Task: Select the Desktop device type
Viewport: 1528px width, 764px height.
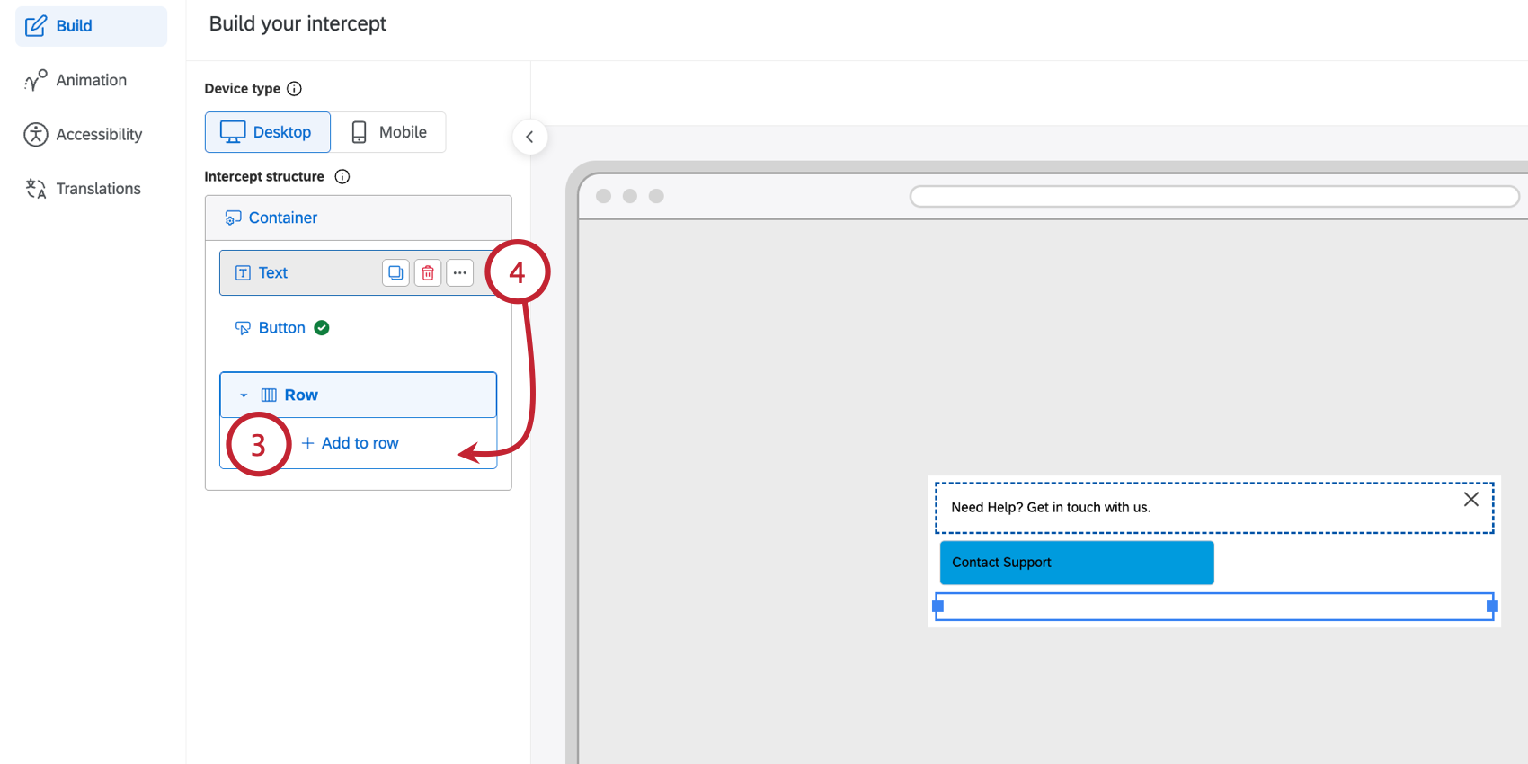Action: [267, 132]
